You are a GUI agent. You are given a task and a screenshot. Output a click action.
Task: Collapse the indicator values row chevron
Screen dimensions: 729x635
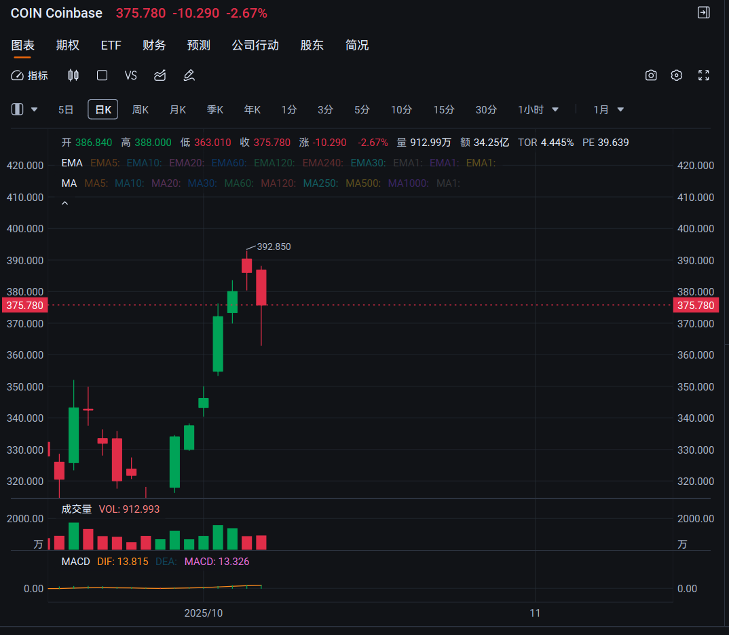tap(65, 202)
